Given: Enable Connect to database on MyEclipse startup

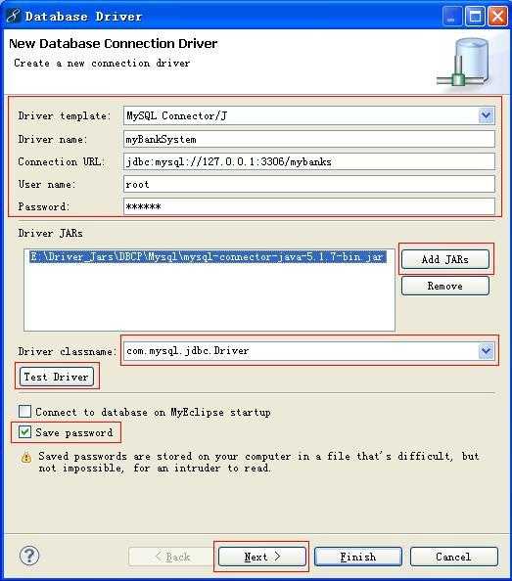Looking at the screenshot, I should pyautogui.click(x=24, y=411).
